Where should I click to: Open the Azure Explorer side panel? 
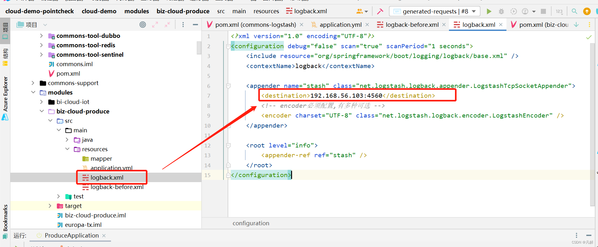(x=5, y=98)
